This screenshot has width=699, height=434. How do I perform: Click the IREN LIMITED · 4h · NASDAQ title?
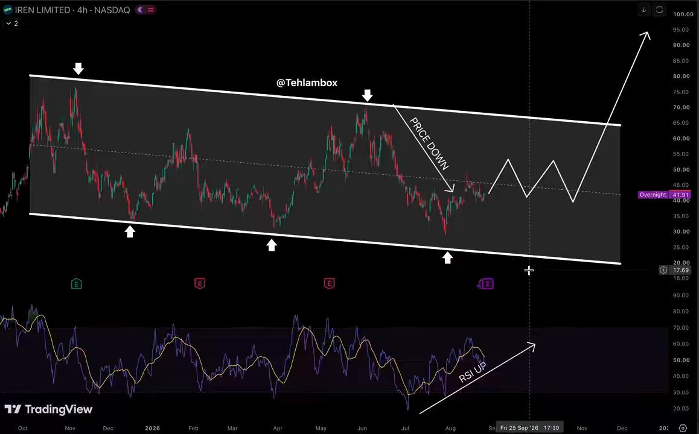(72, 10)
